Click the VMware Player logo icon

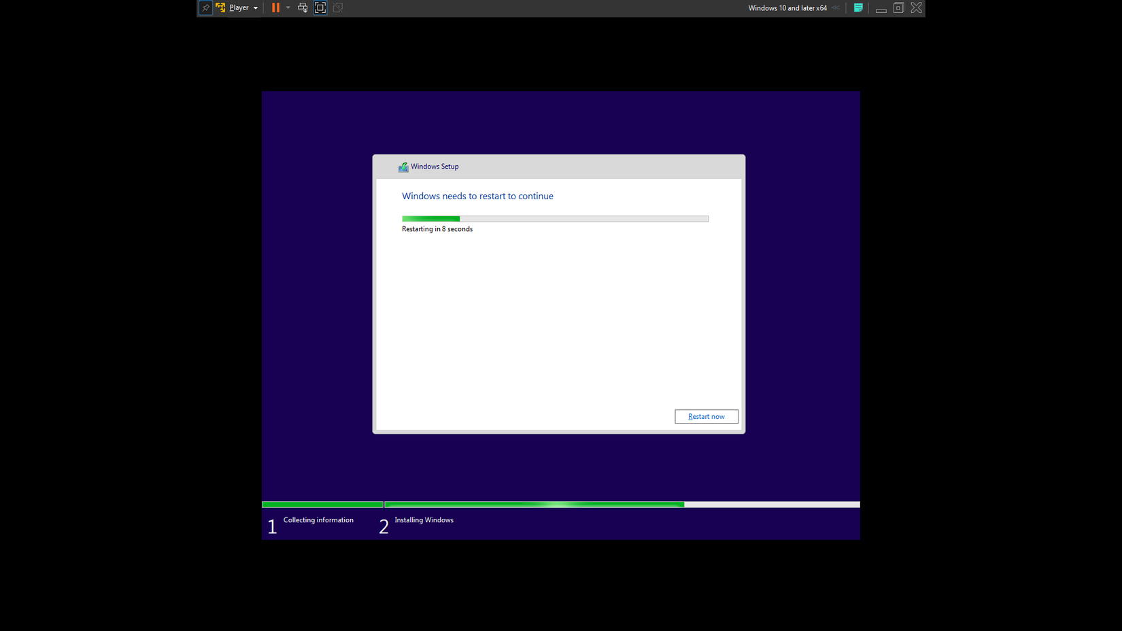tap(220, 8)
